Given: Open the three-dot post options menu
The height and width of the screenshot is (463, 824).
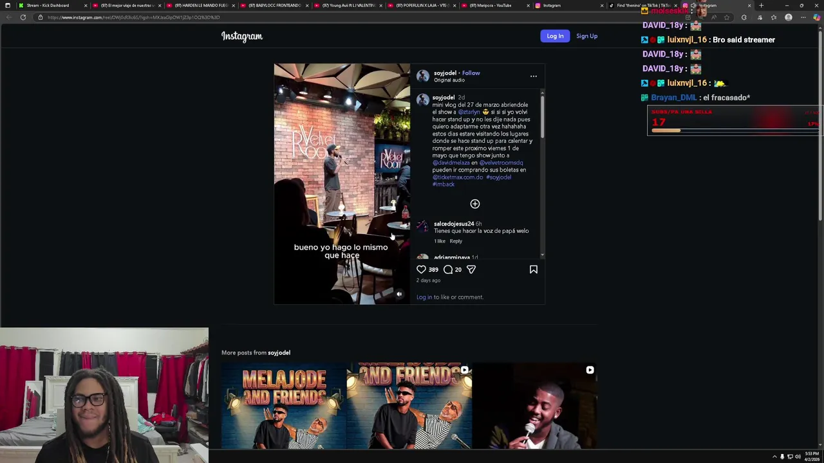Looking at the screenshot, I should (533, 76).
